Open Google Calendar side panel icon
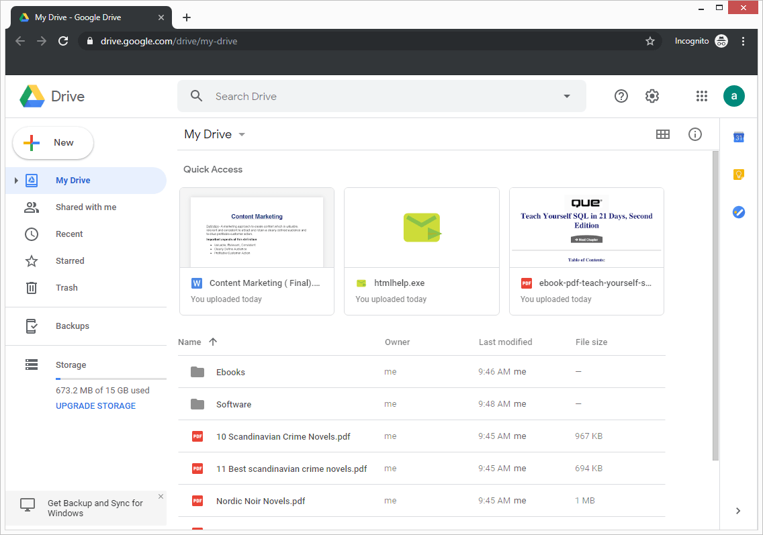This screenshot has width=763, height=535. coord(739,137)
